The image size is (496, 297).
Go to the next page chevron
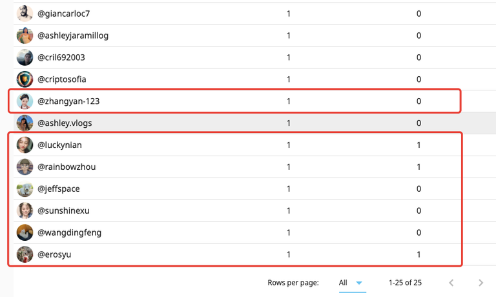[x=480, y=282]
